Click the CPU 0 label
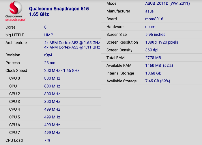Screen dimensions: 202x145 tap(14, 78)
